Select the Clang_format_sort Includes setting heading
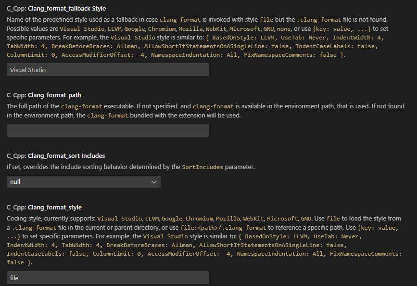The image size is (417, 286). 56,156
